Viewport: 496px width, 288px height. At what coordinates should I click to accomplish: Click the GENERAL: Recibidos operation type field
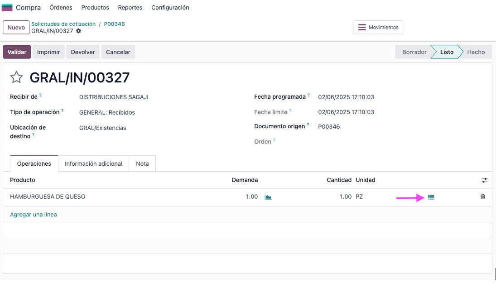[107, 113]
